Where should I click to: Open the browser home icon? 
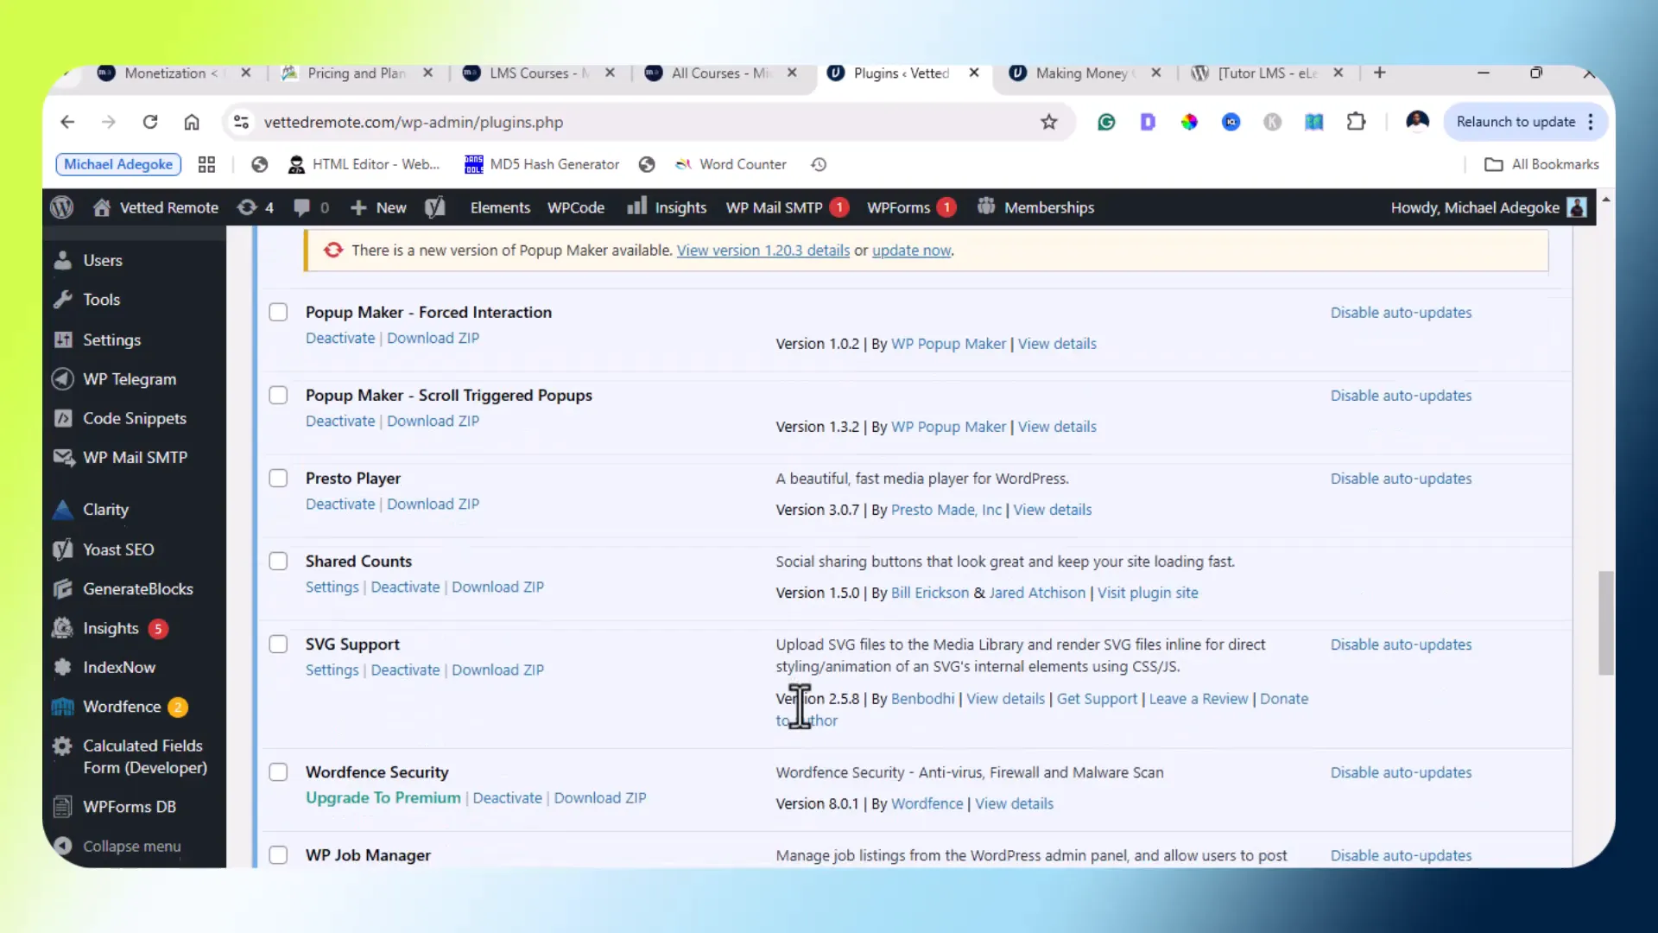pos(192,122)
